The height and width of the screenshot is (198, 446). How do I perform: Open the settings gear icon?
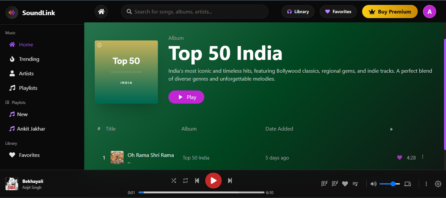[438, 184]
